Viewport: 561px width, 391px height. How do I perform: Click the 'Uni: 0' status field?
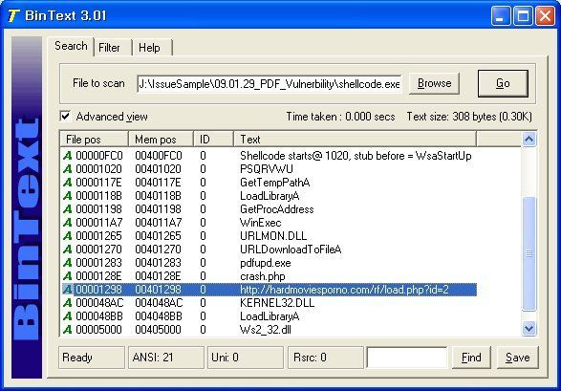click(x=247, y=358)
